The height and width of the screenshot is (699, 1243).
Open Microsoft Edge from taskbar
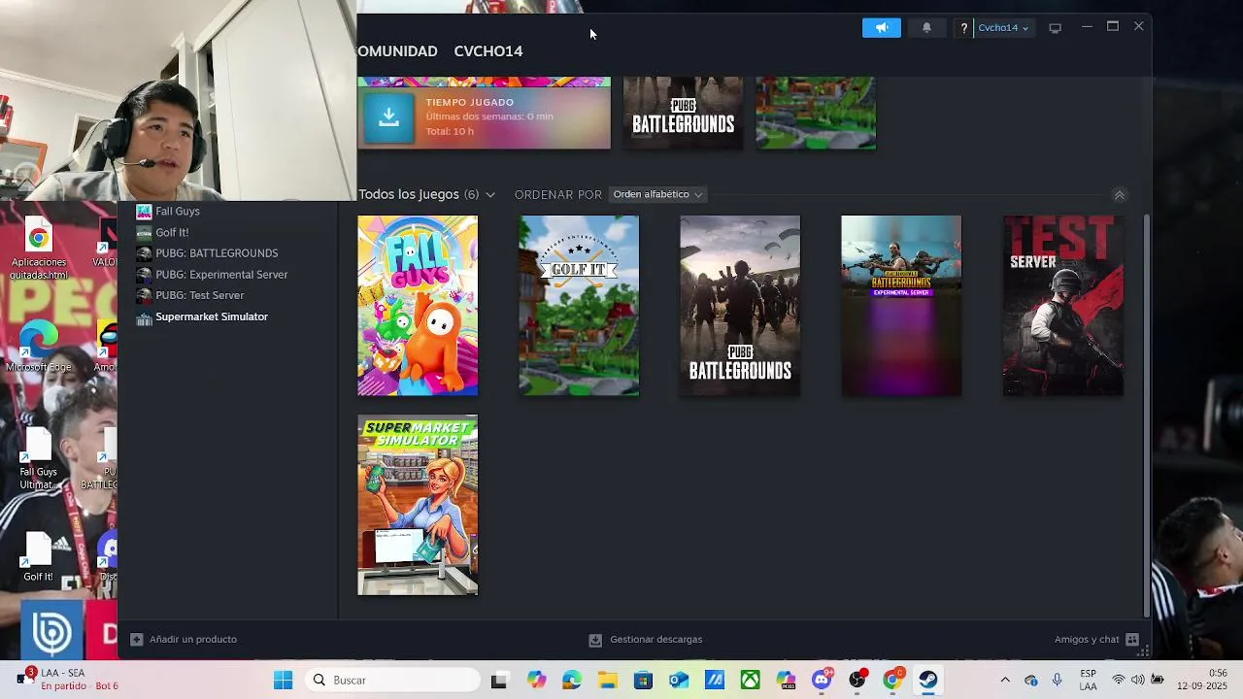coord(572,681)
